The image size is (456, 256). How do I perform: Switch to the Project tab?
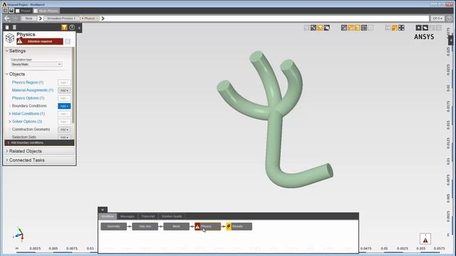(x=24, y=11)
